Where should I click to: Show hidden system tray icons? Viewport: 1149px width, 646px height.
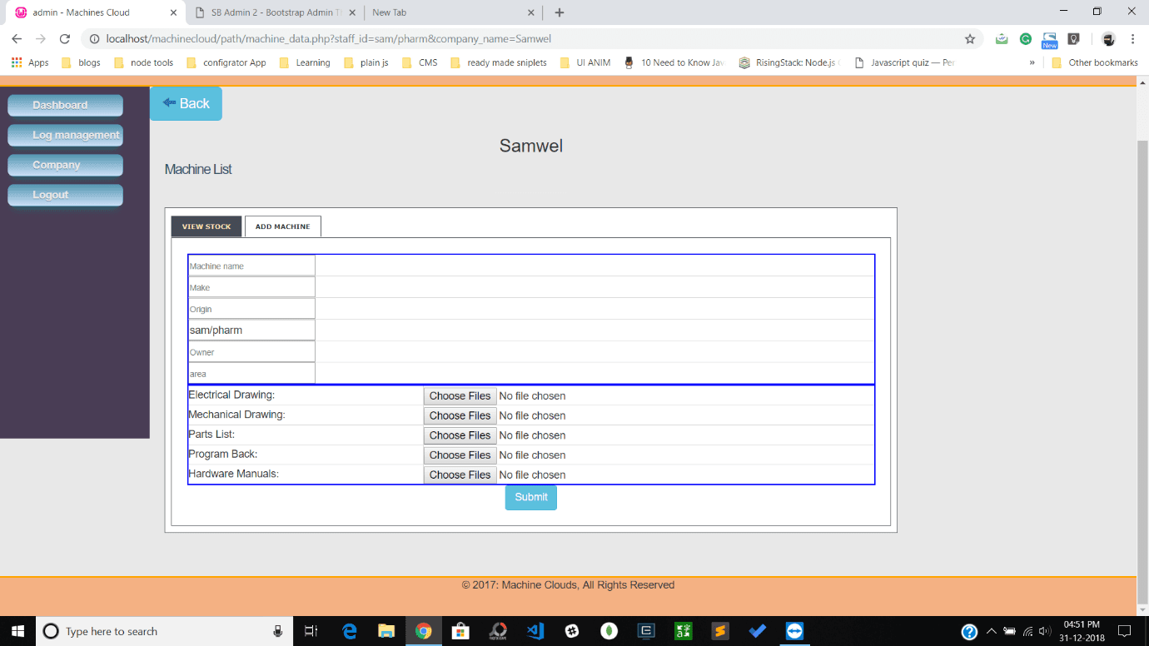pos(991,631)
